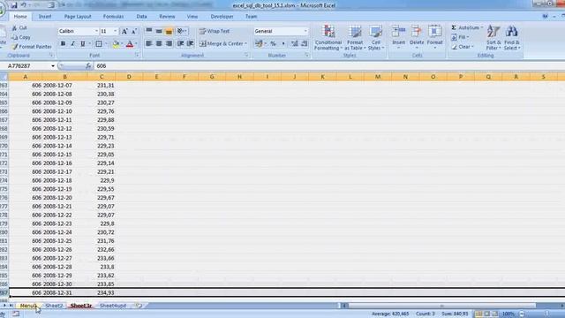565x318 pixels.
Task: Open the Sort & Filter menu
Action: coord(493,38)
